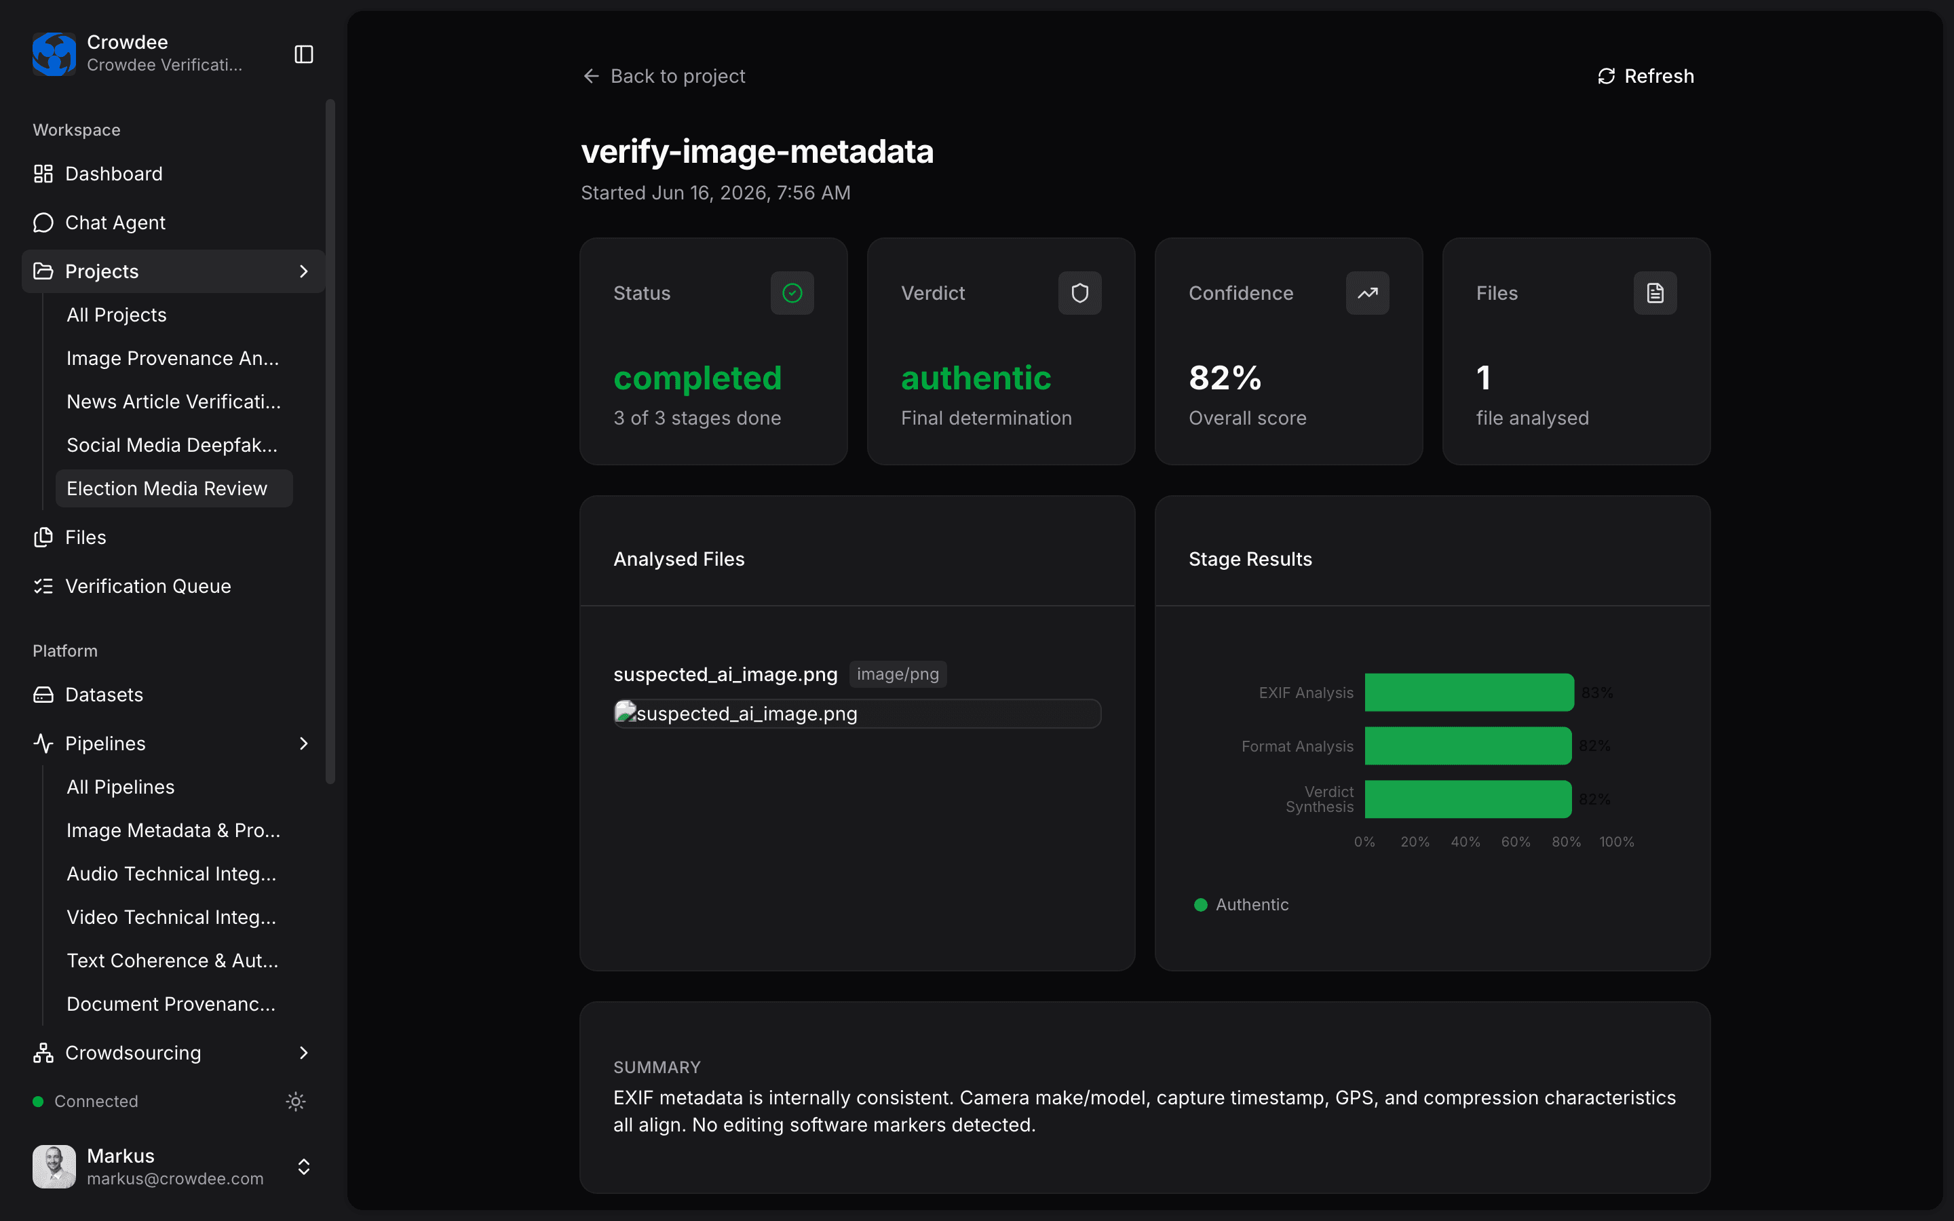Select Pipelines sidebar item
The image size is (1954, 1221).
[173, 743]
